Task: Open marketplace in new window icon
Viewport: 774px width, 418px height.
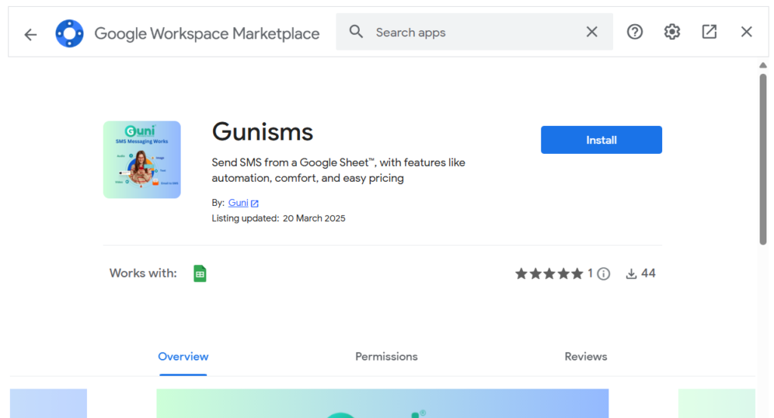Action: click(709, 32)
